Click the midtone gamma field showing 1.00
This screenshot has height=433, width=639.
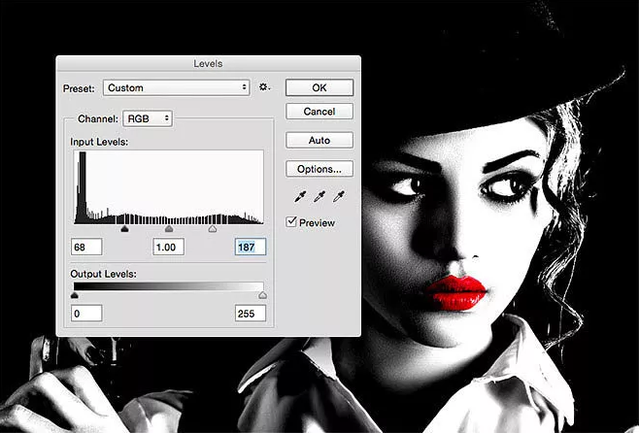[x=169, y=248]
